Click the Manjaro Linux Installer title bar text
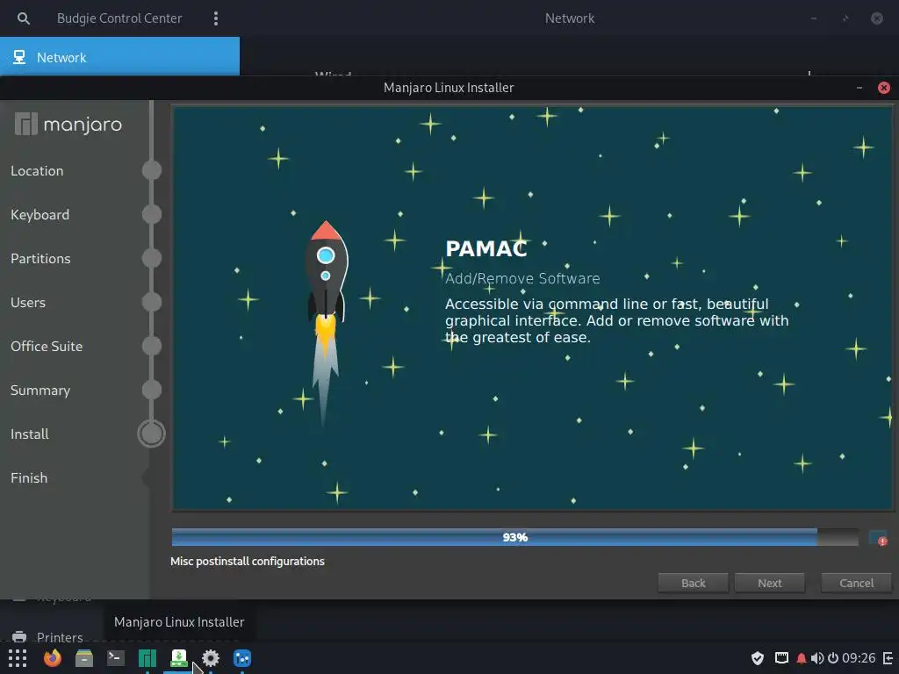Screen dimensions: 899x674 [449, 88]
